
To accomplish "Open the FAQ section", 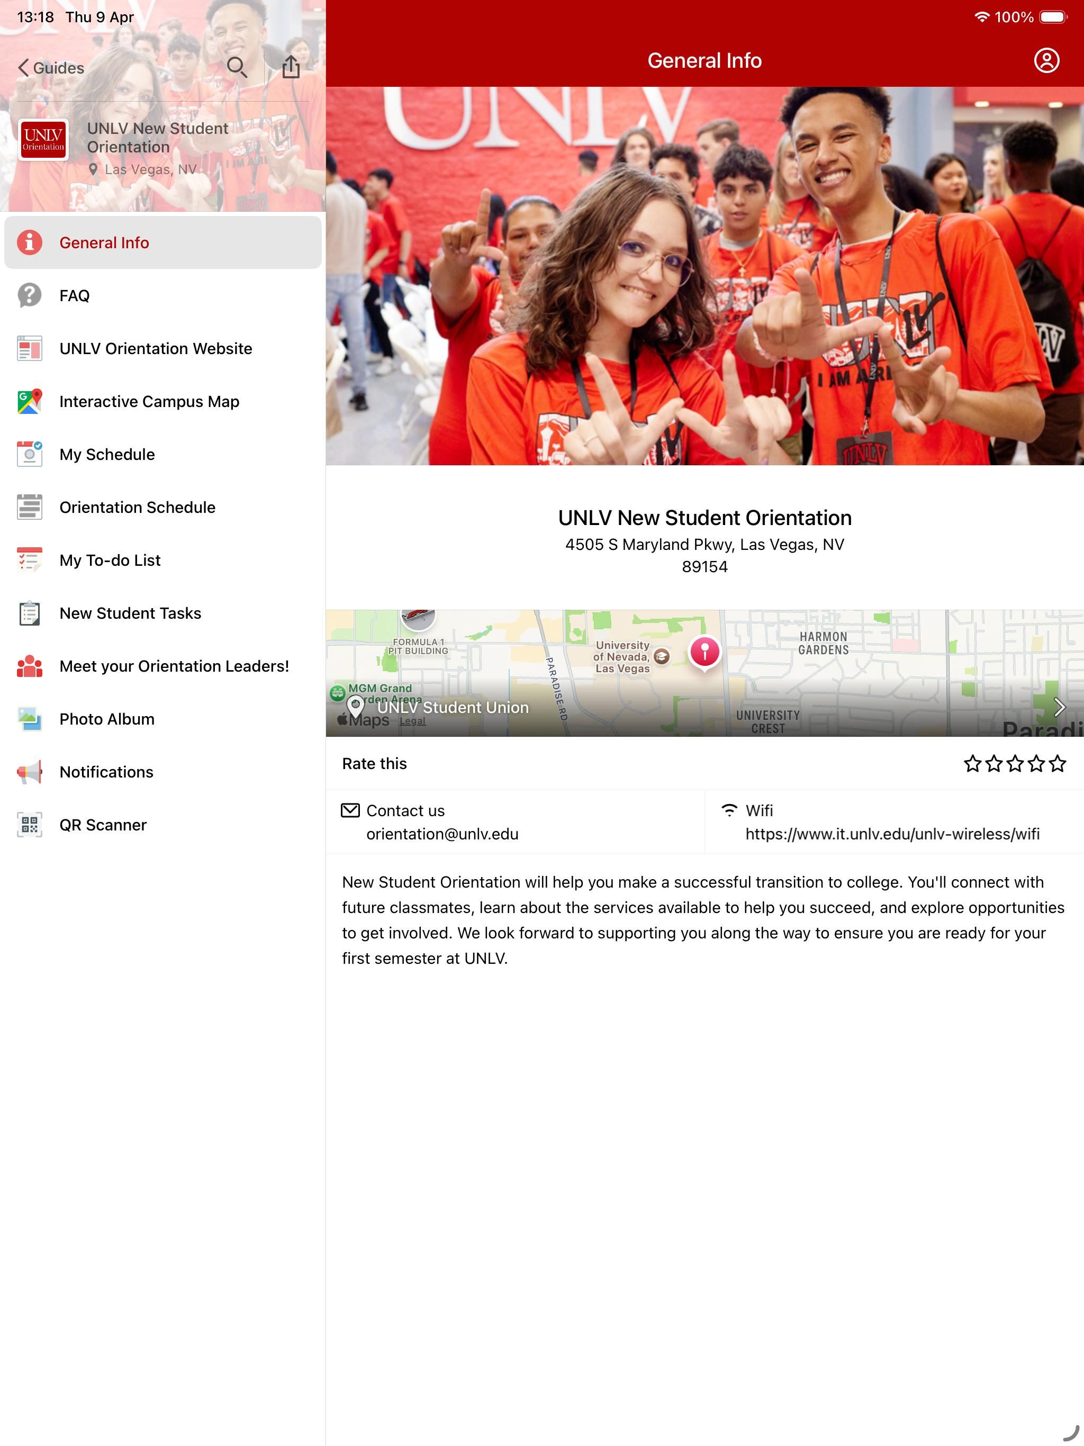I will tap(163, 295).
